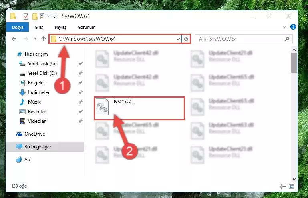Image resolution: width=308 pixels, height=198 pixels.
Task: Open İndirmeler folder in sidebar
Action: [x=39, y=92]
